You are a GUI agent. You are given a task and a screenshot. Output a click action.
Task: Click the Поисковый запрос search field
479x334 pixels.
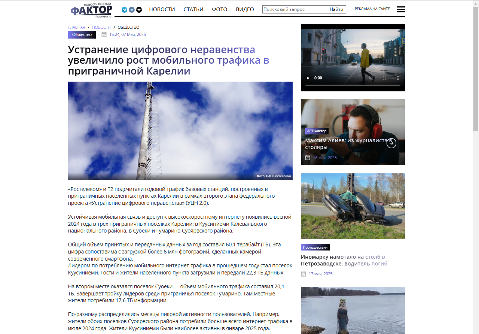tap(295, 9)
